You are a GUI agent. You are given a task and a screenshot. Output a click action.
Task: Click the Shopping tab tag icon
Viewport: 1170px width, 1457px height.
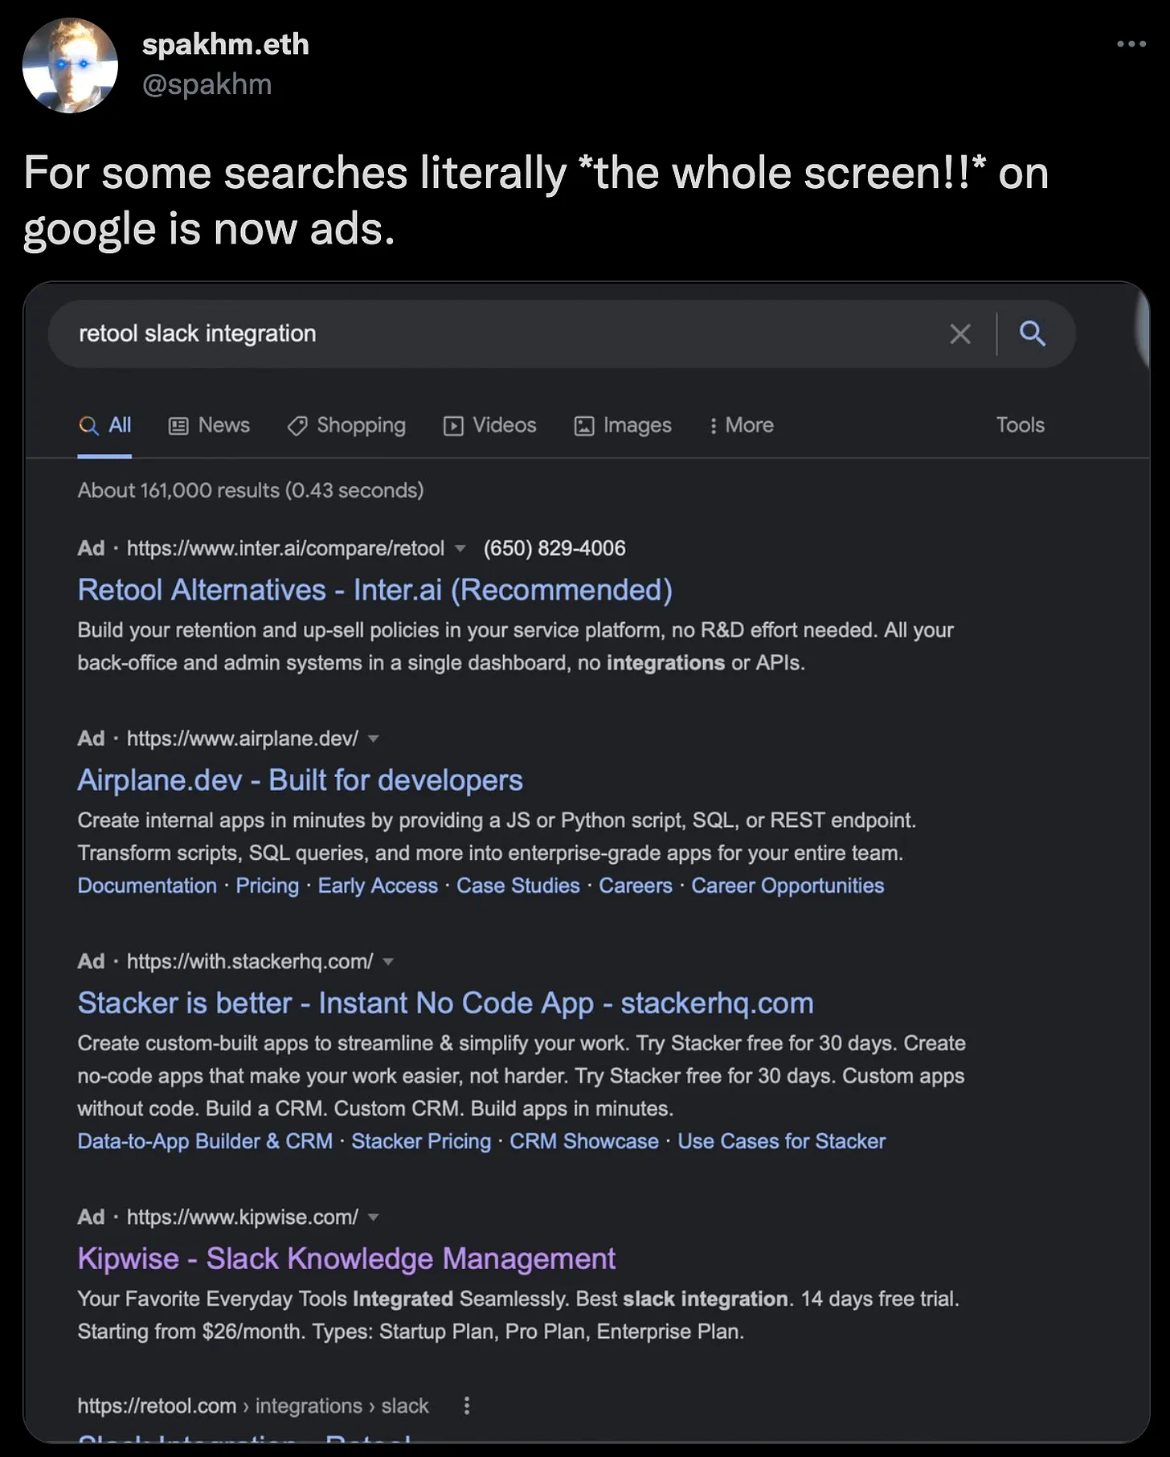(x=297, y=426)
